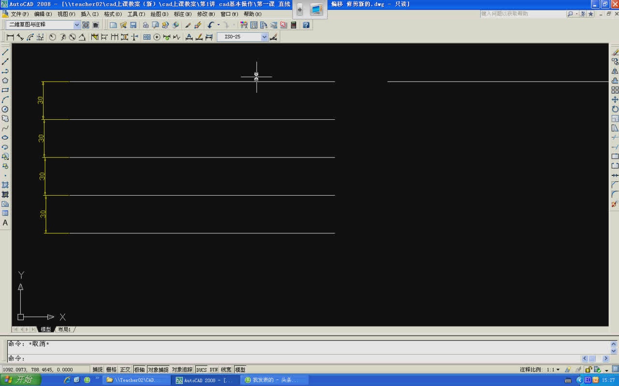619x386 pixels.
Task: Select the Multiline Text tool
Action: click(5, 223)
